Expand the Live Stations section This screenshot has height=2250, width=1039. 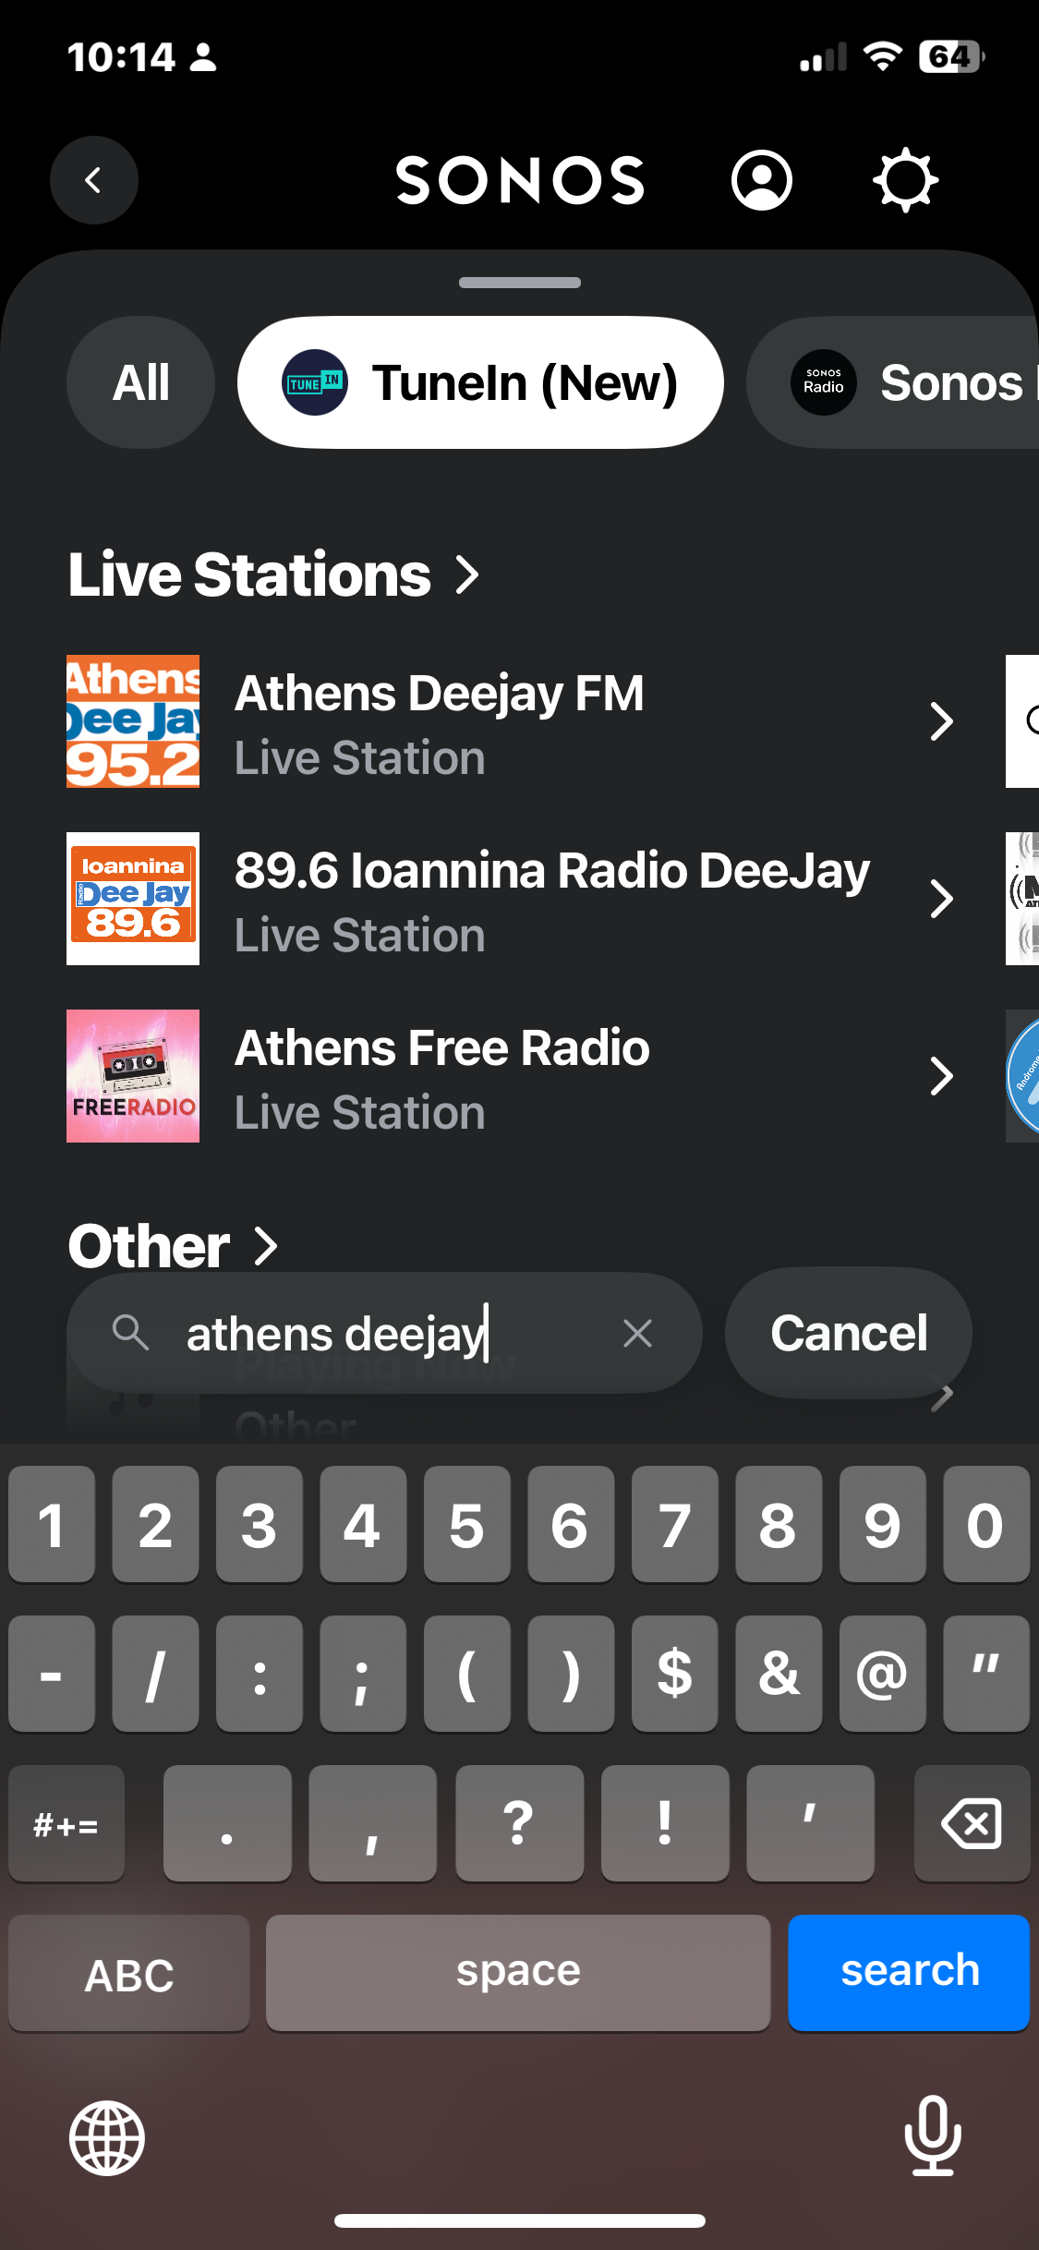click(x=274, y=575)
